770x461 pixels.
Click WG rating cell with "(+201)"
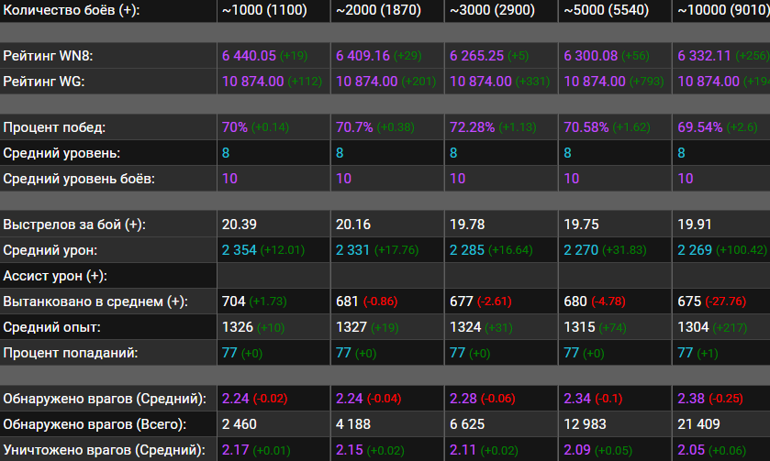(x=386, y=82)
